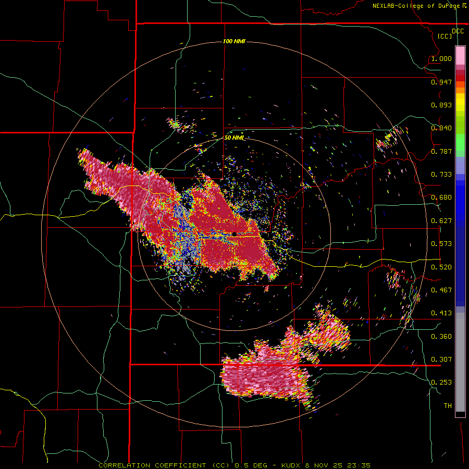Click the 0.360 value on the scale
This screenshot has height=469, width=469.
(x=441, y=337)
